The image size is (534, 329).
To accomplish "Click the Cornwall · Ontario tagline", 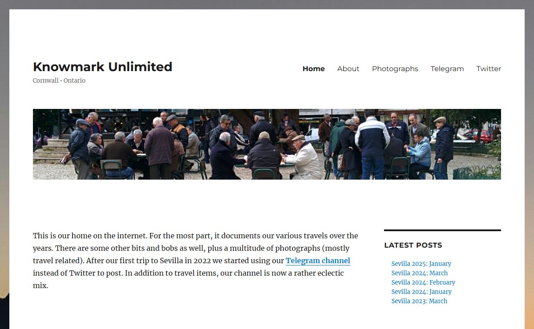I will point(59,80).
